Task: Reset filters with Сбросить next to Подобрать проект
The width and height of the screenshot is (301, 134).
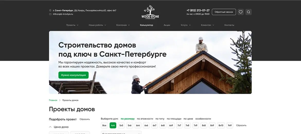Action: point(85,119)
